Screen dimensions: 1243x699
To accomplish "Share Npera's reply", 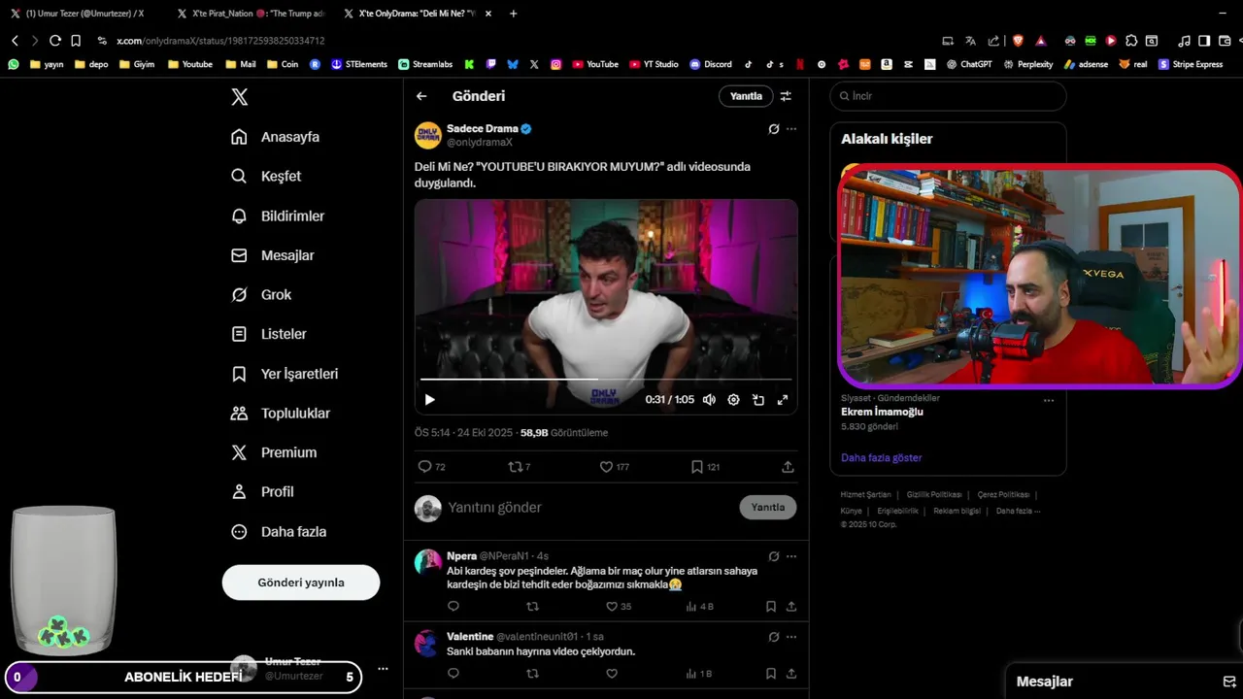I will [x=791, y=607].
